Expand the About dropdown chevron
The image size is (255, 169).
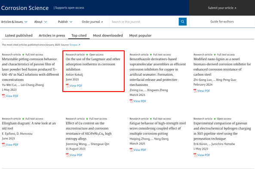[46, 22]
